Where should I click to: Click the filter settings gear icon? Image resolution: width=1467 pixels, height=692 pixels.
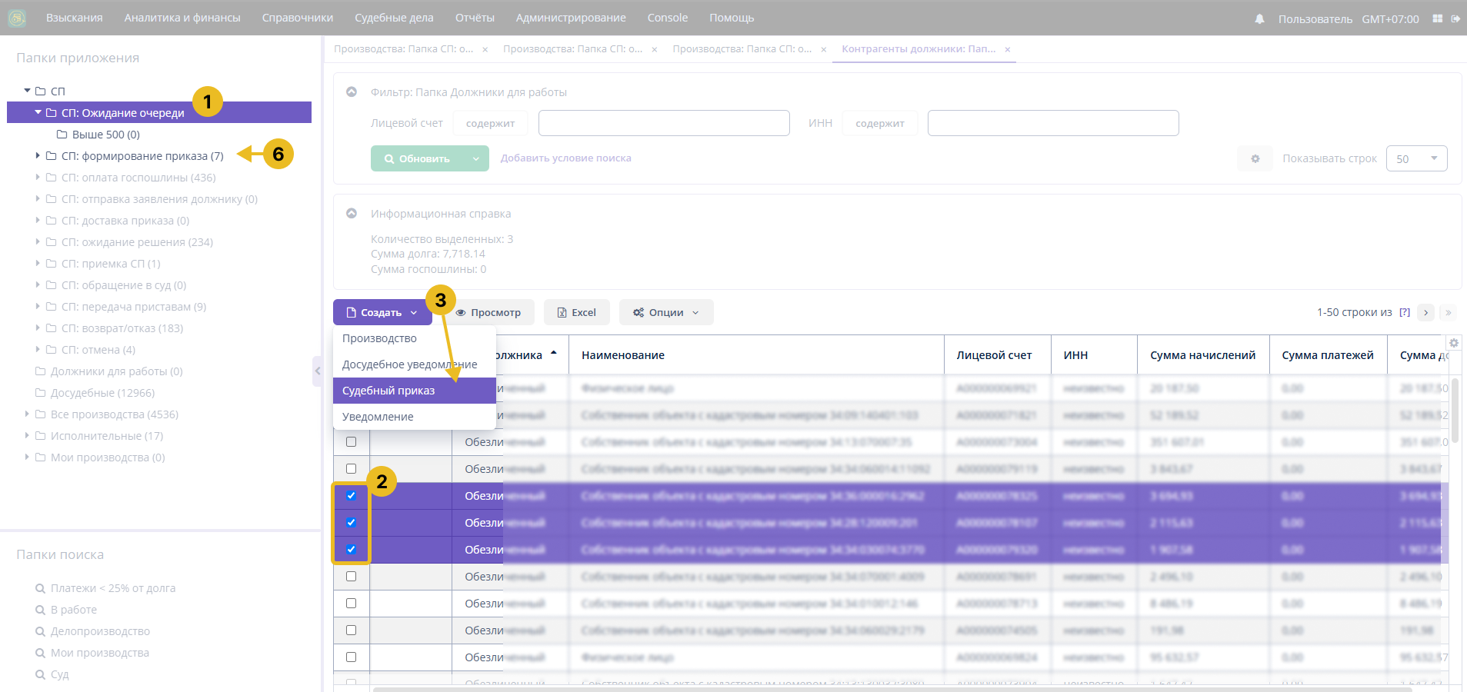click(x=1255, y=158)
